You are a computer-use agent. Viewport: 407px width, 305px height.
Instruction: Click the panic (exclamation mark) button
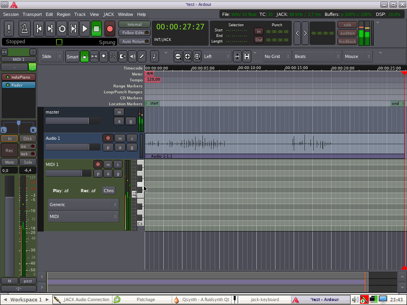click(x=9, y=29)
